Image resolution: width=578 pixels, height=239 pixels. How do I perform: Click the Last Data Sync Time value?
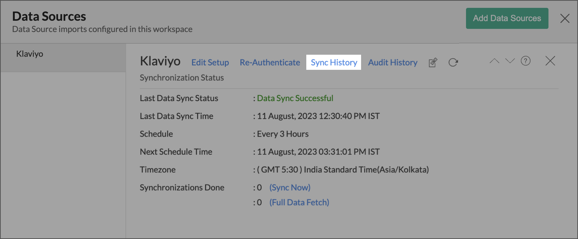pos(318,116)
